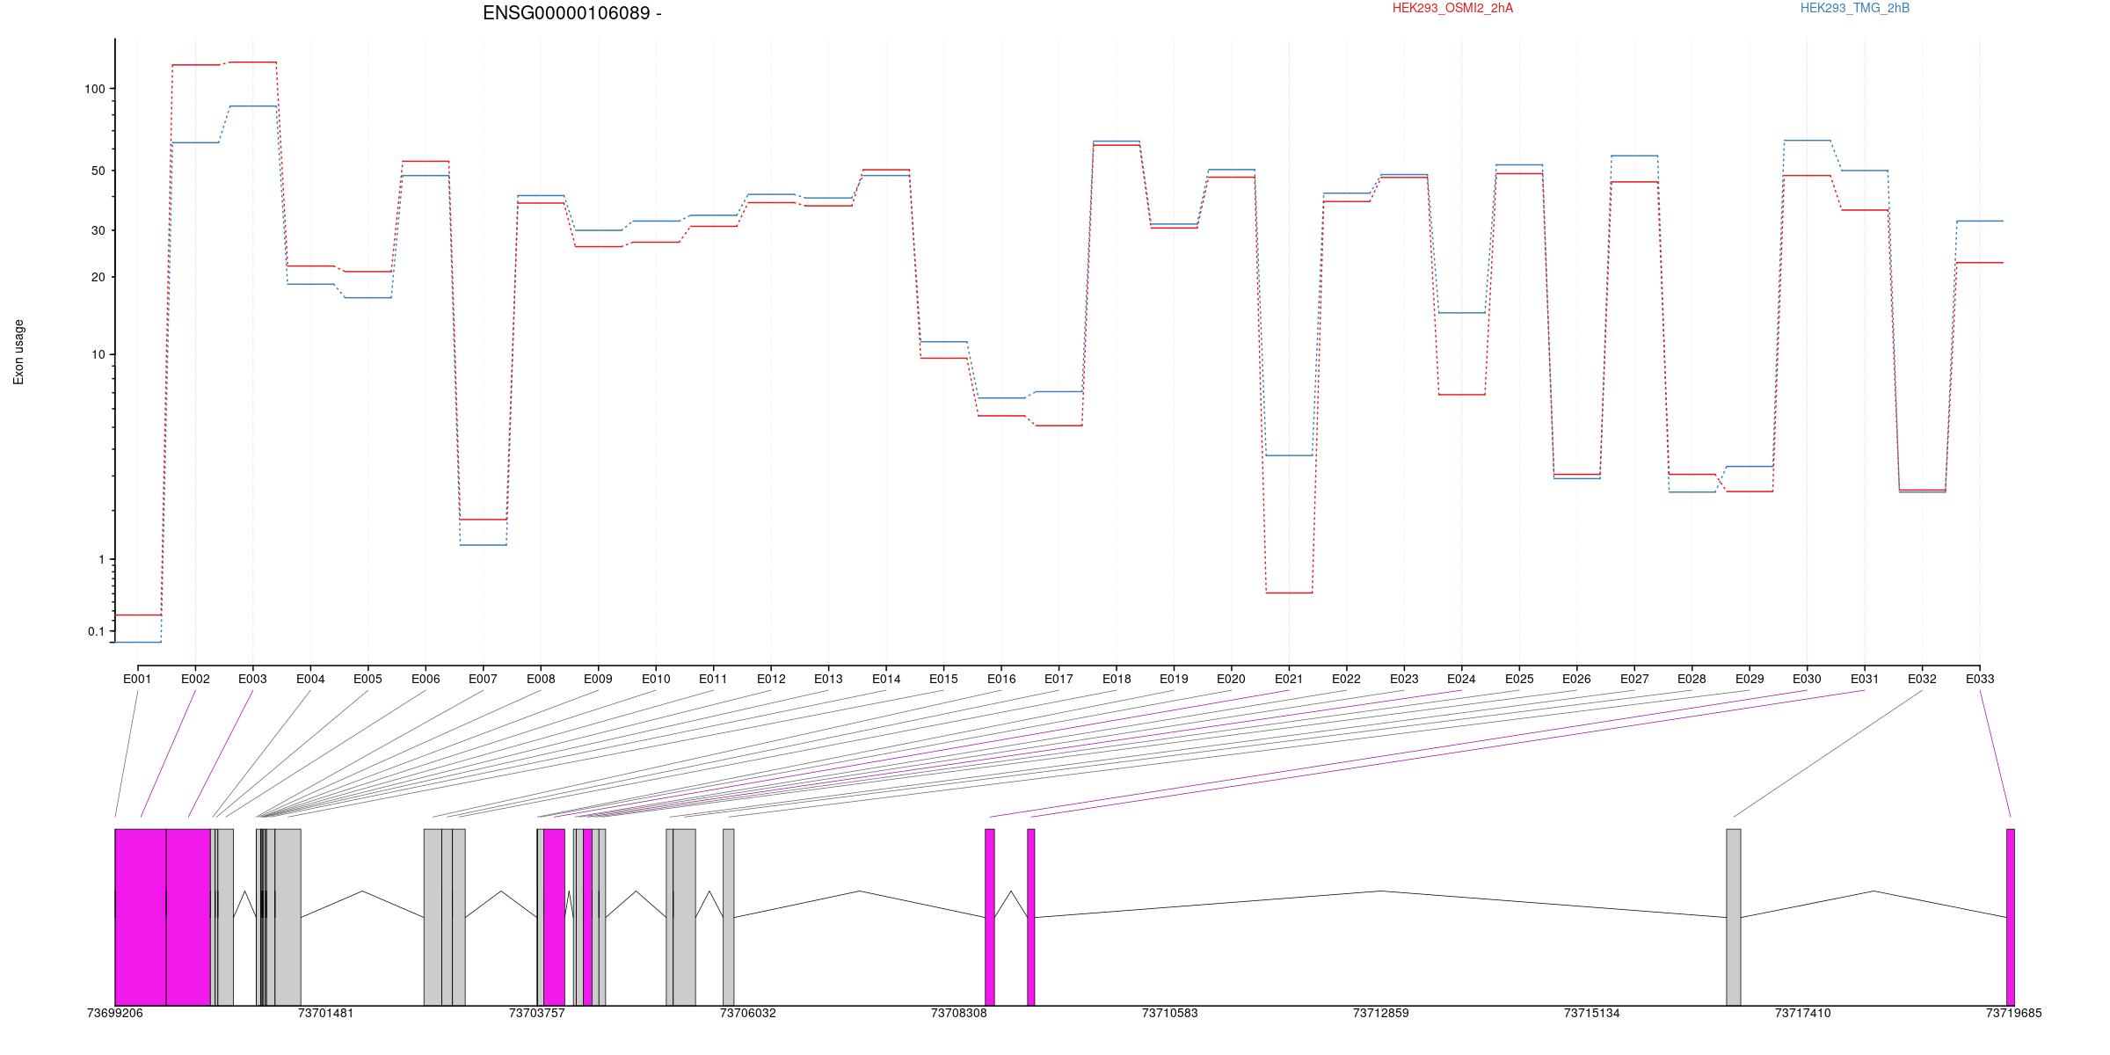
Task: Click the magenta exon block above 73708308
Action: 990,917
